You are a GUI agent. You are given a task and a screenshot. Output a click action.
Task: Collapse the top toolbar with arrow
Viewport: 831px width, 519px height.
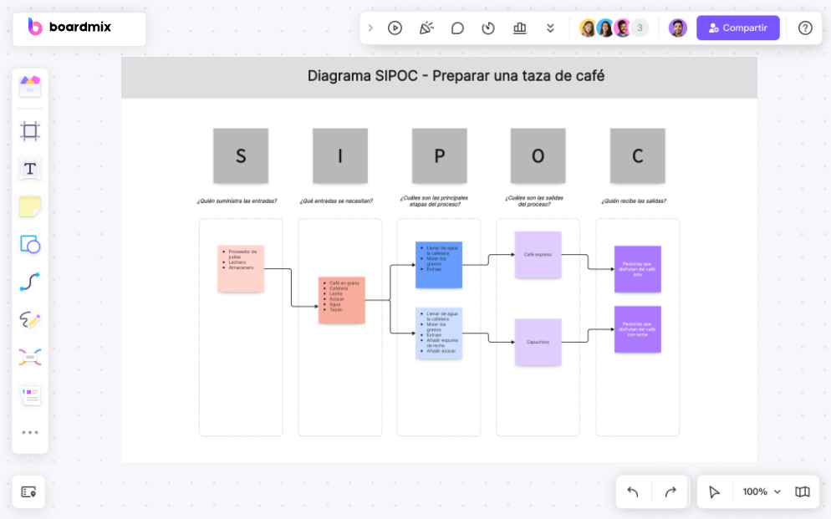370,28
